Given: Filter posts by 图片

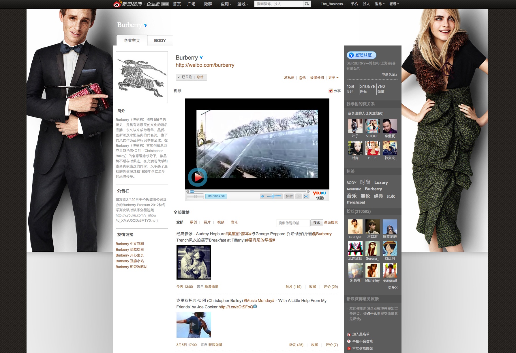Looking at the screenshot, I should pyautogui.click(x=207, y=222).
